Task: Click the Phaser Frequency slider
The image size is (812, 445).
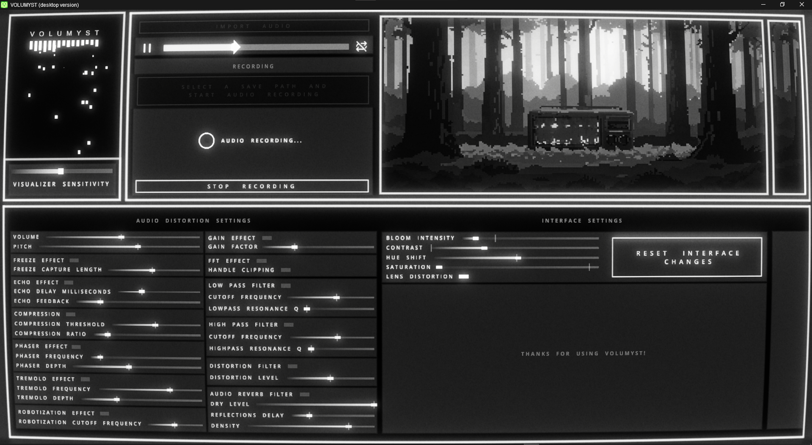Action: coord(146,358)
